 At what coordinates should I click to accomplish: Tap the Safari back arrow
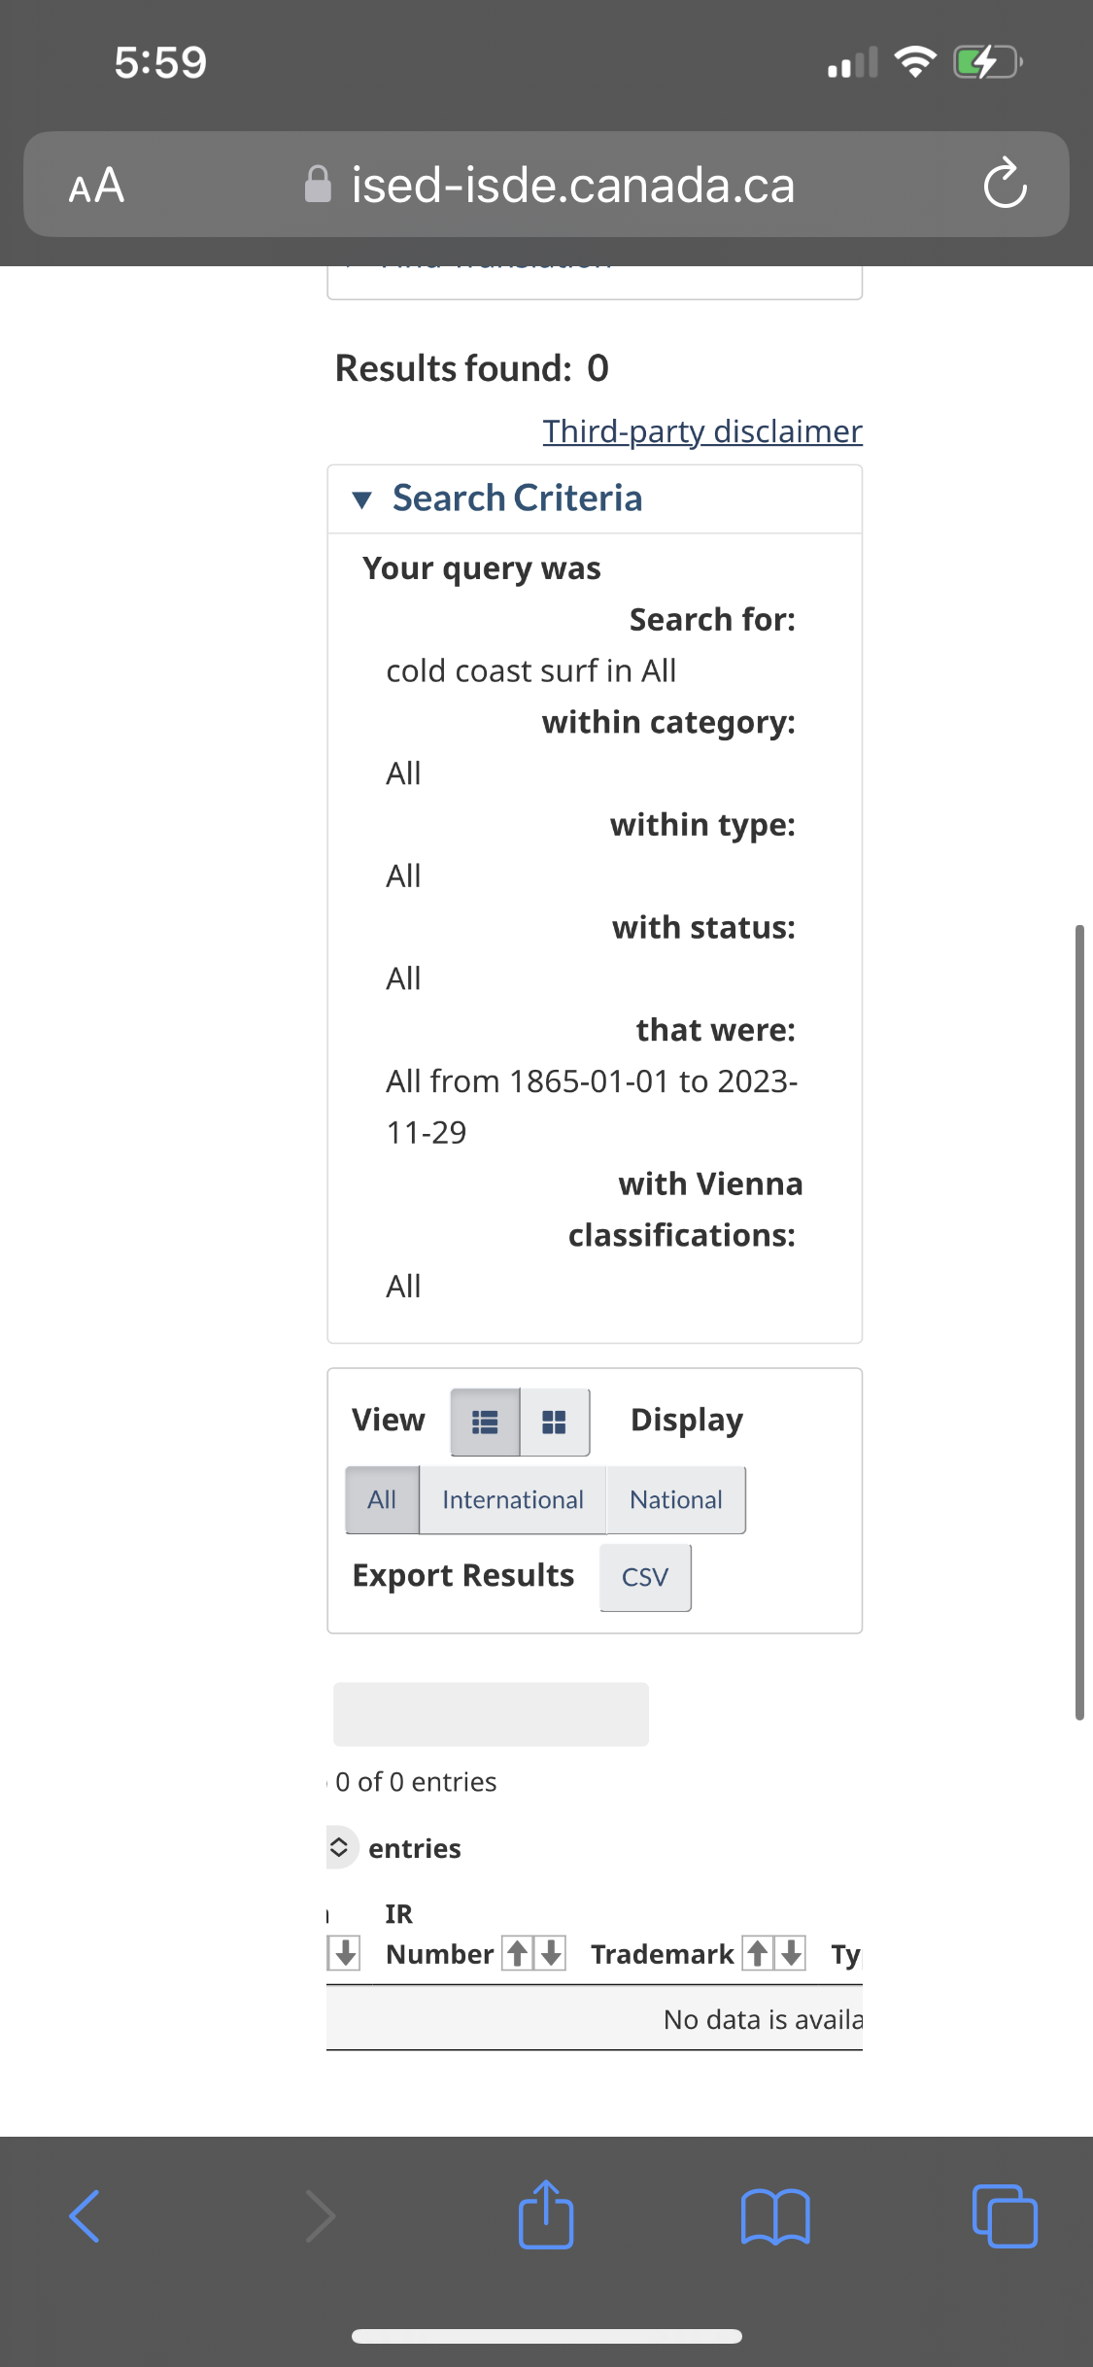[x=85, y=2215]
